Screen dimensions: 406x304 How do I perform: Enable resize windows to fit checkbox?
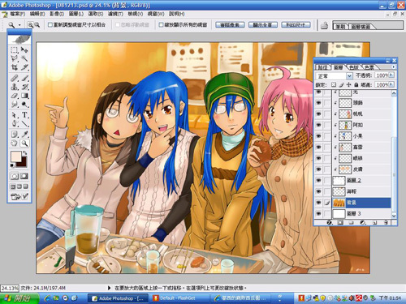coord(50,25)
